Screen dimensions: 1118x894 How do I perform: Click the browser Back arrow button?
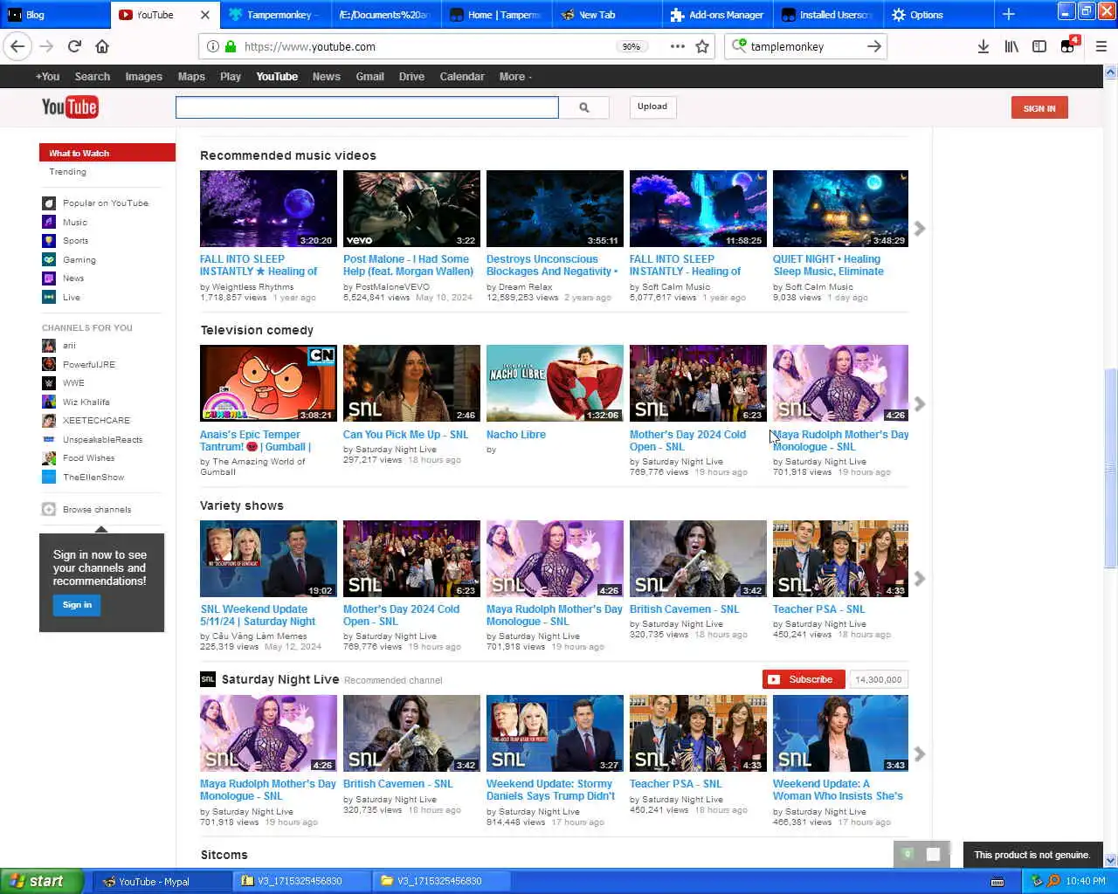click(18, 46)
